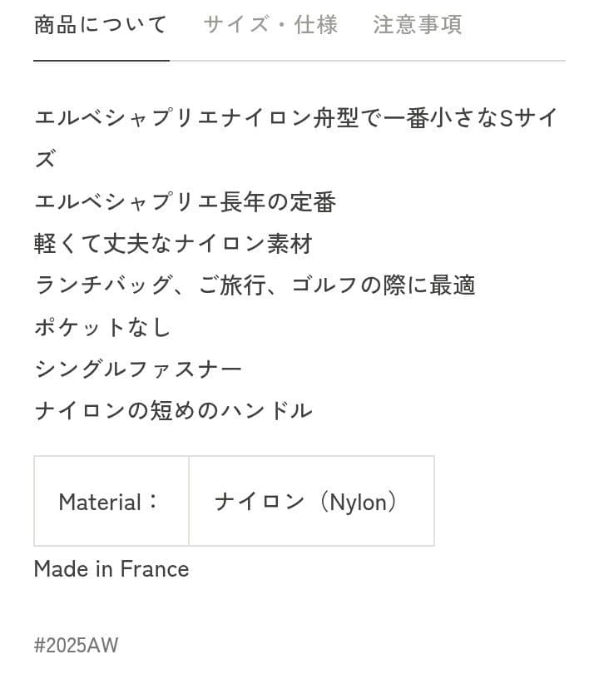The width and height of the screenshot is (599, 689).
Task: Click the シングルファスナー feature line
Action: pyautogui.click(x=137, y=368)
